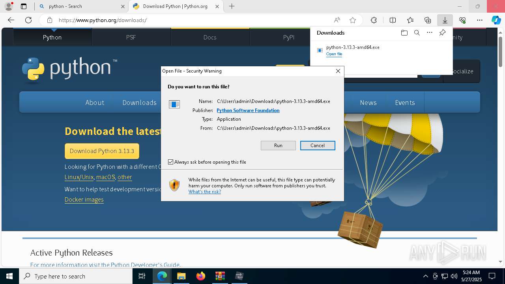Image resolution: width=505 pixels, height=284 pixels.
Task: Open Downloads in the site menu
Action: 139,103
